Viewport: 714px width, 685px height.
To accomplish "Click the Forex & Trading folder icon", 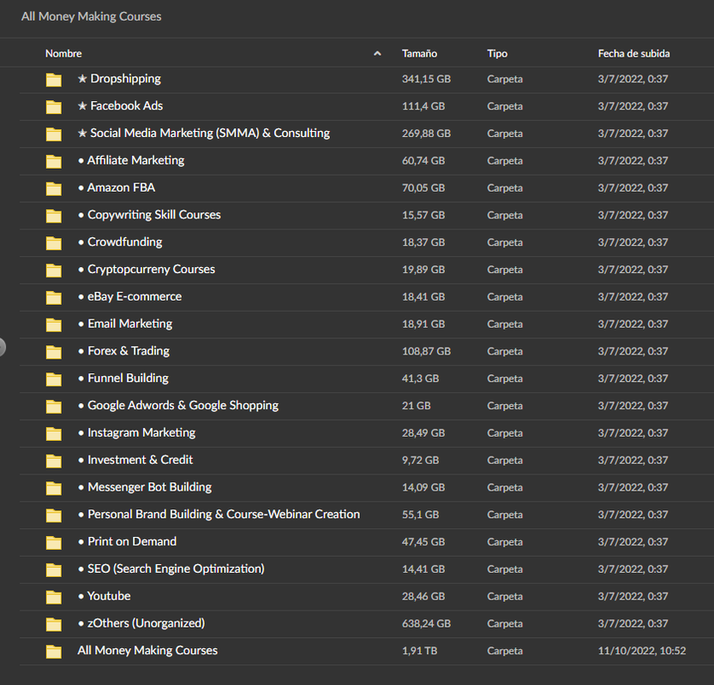I will point(54,352).
